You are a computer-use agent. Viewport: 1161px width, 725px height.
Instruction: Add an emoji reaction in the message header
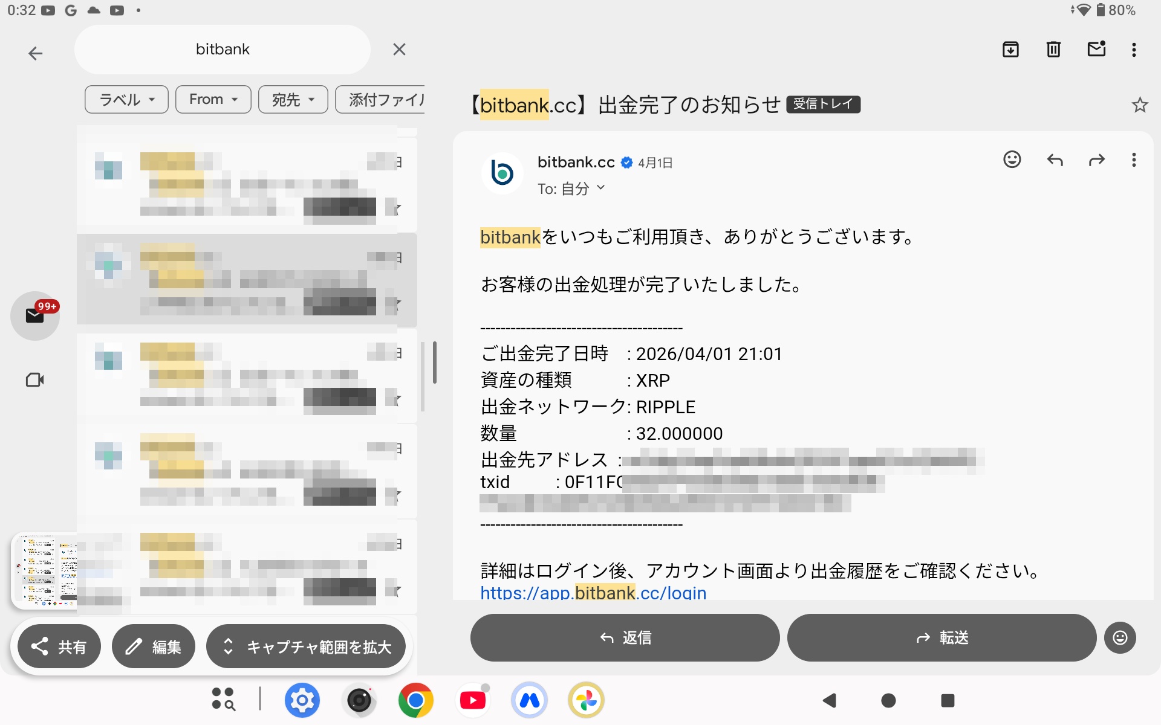point(1012,159)
